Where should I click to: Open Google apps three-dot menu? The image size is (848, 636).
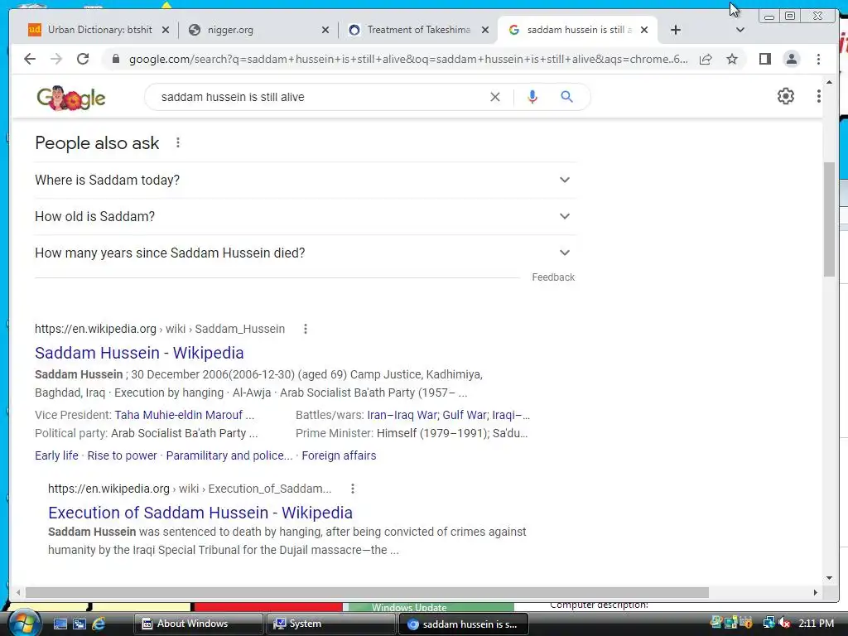point(819,96)
